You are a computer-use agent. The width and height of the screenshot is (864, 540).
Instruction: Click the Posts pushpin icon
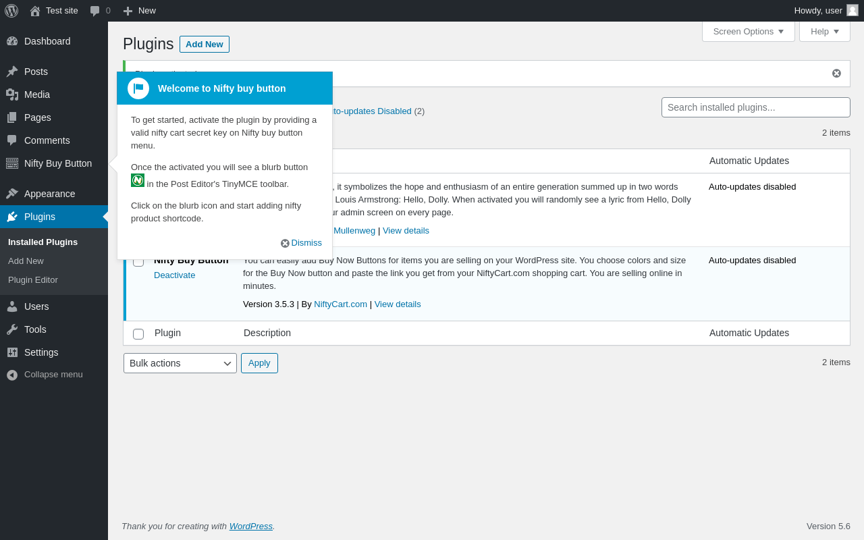pyautogui.click(x=12, y=72)
